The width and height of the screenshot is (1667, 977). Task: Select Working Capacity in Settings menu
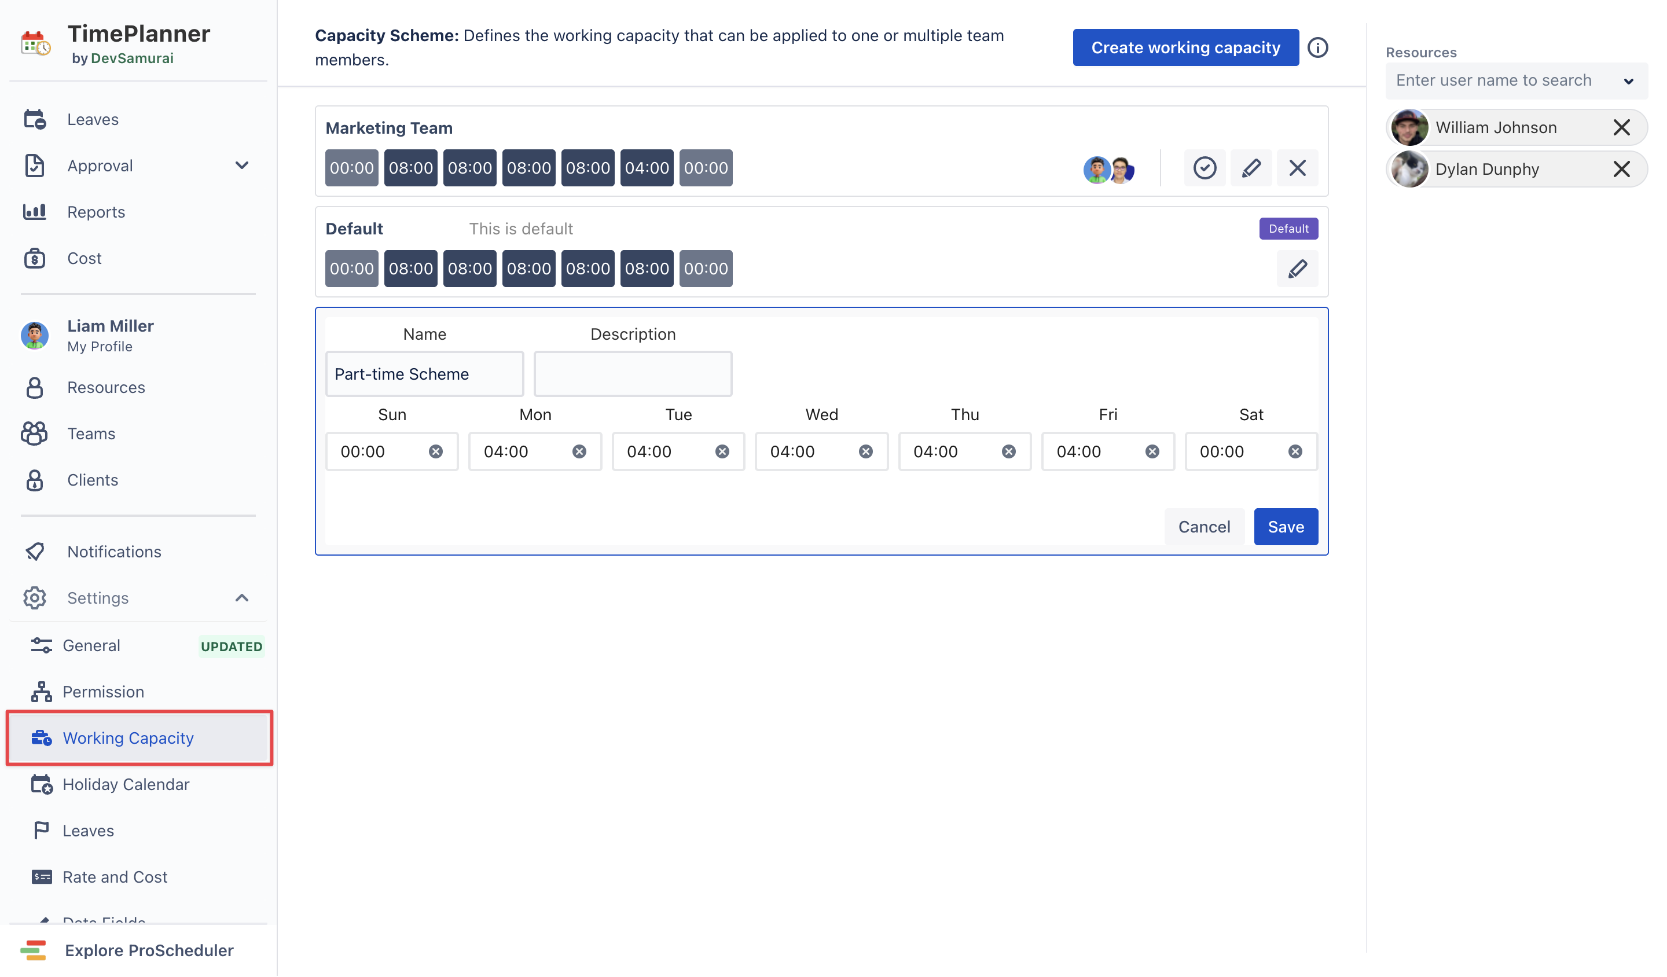pyautogui.click(x=128, y=737)
